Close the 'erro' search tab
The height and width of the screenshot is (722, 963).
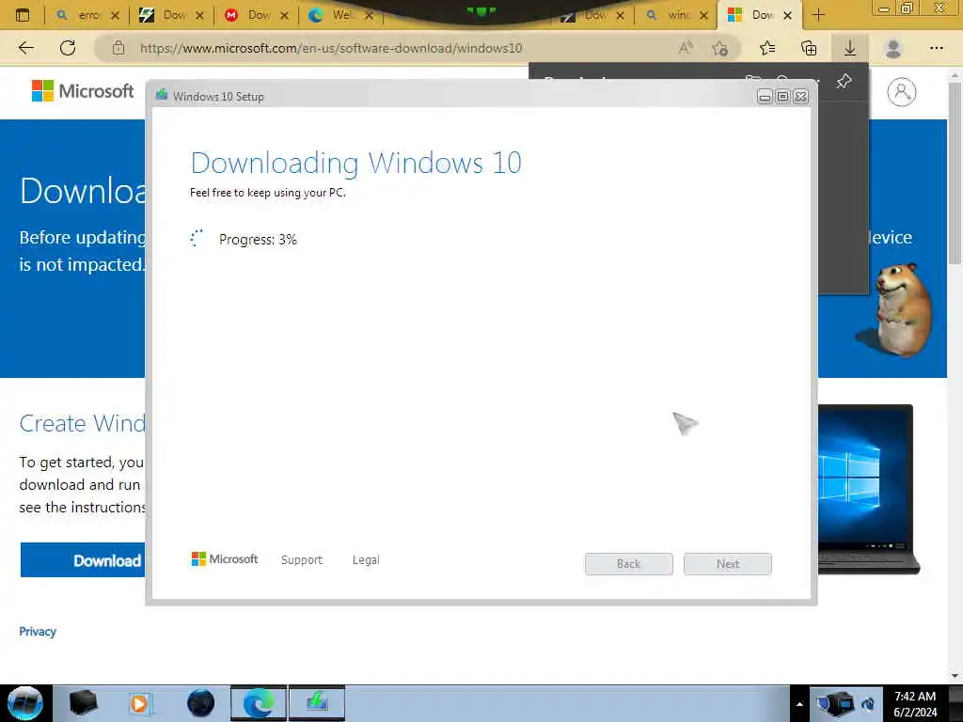[115, 15]
